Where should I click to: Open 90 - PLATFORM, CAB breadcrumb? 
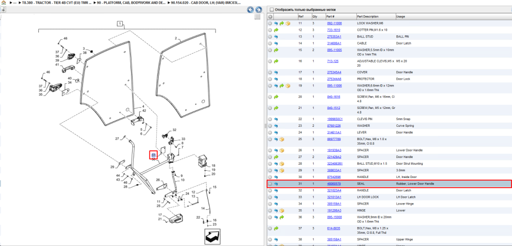[x=131, y=2]
